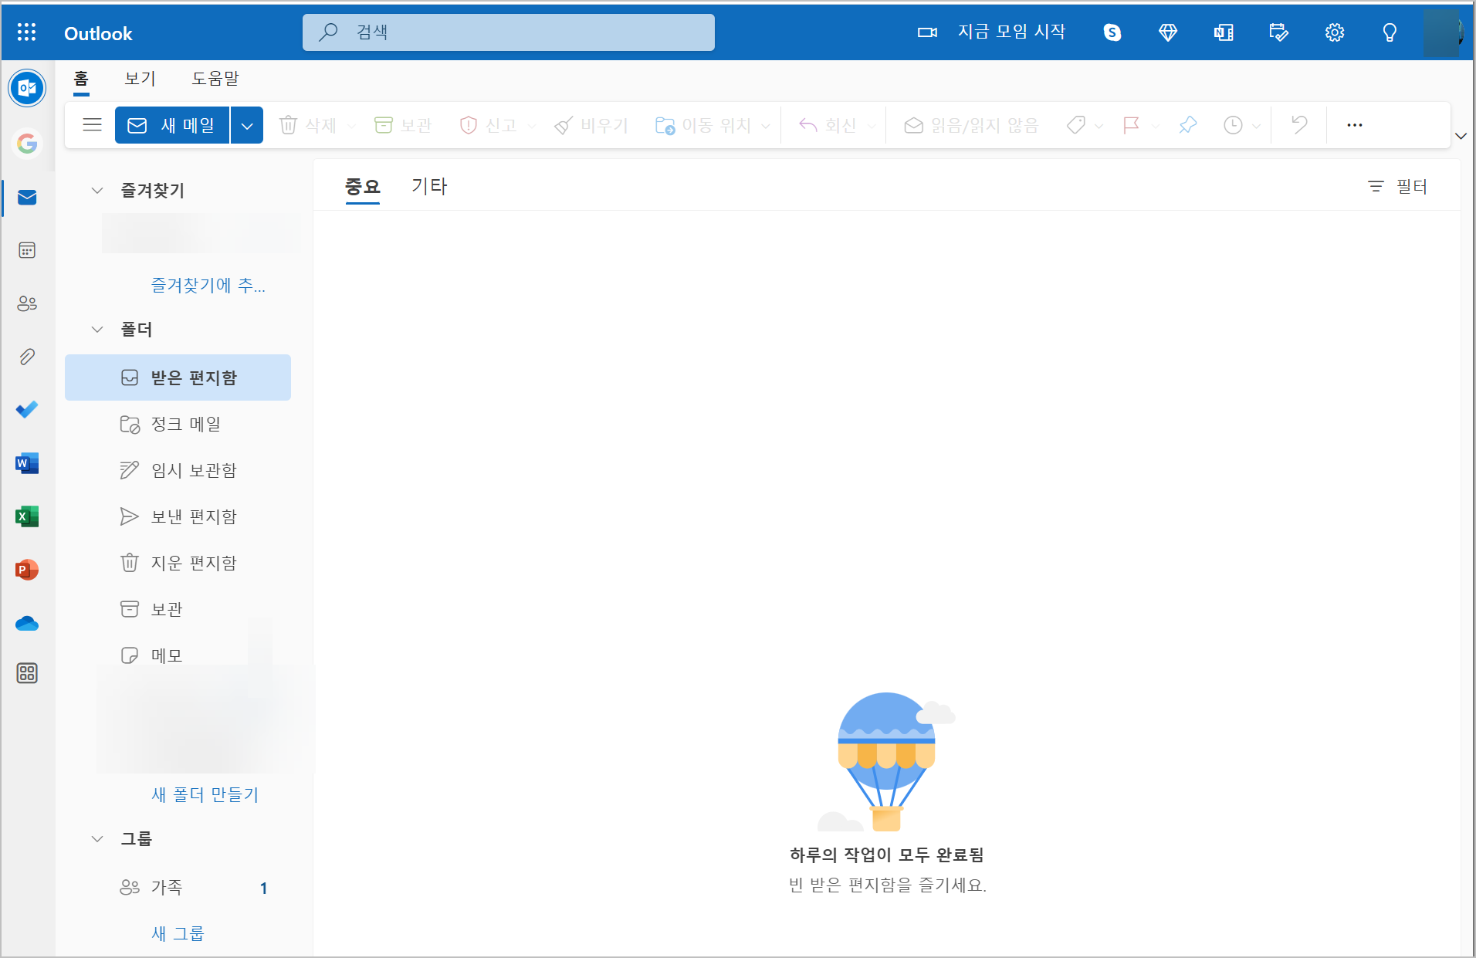Open Calendar from left sidebar
Image resolution: width=1476 pixels, height=958 pixels.
[x=27, y=250]
